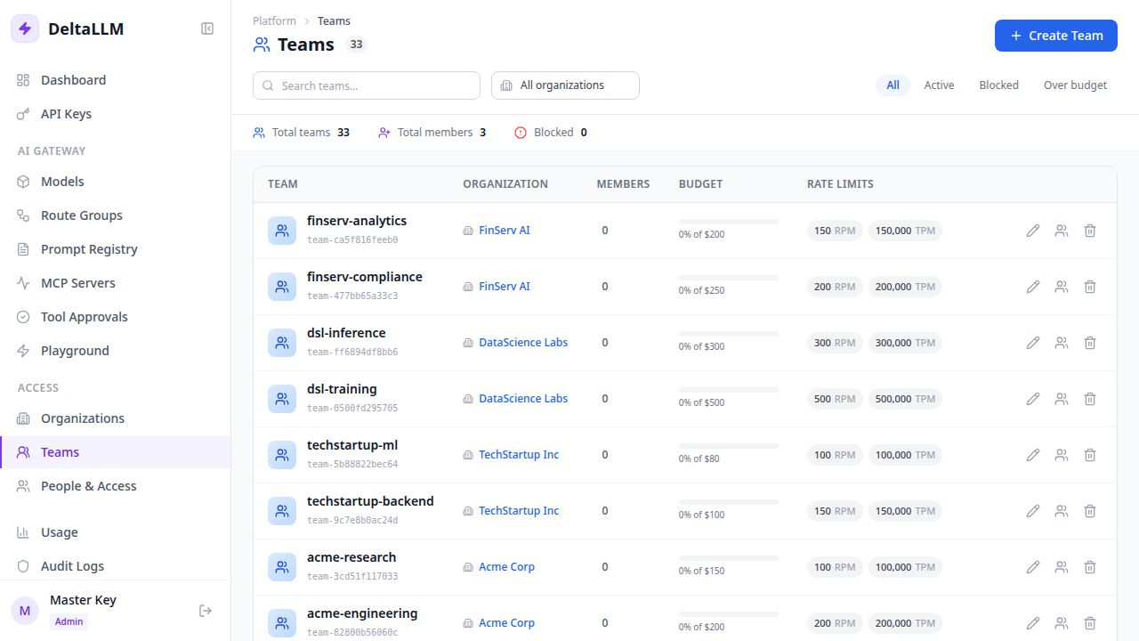This screenshot has width=1139, height=641.
Task: Click the techstartup-backend budget progress bar
Action: click(729, 502)
